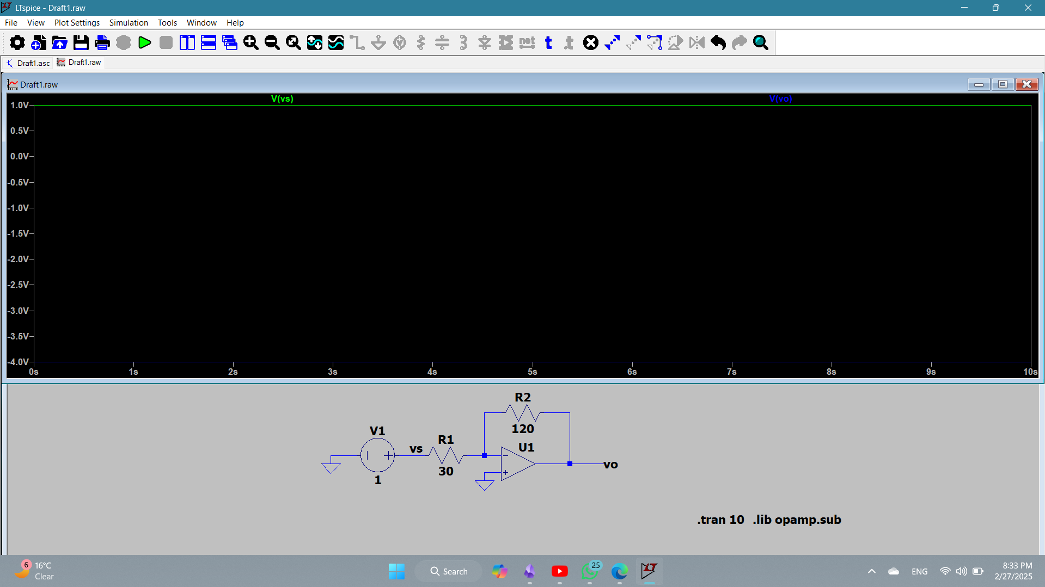The height and width of the screenshot is (587, 1045).
Task: Open the View menu
Action: (x=36, y=23)
